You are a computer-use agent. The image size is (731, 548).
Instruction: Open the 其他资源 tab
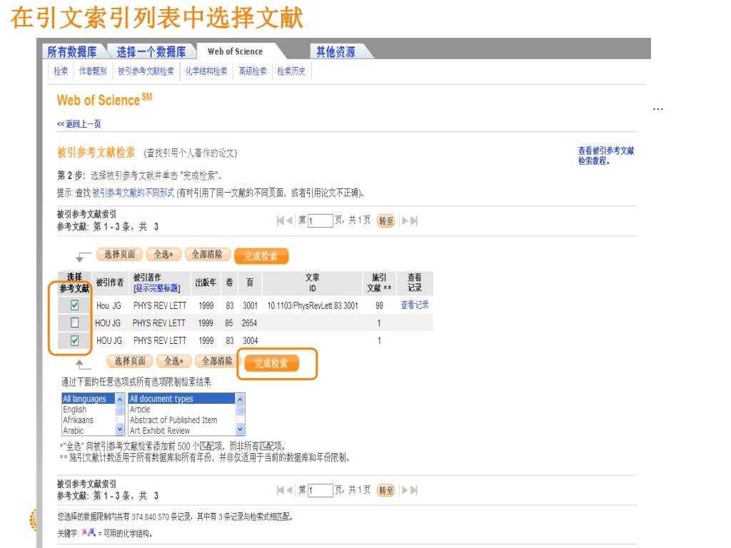[336, 51]
